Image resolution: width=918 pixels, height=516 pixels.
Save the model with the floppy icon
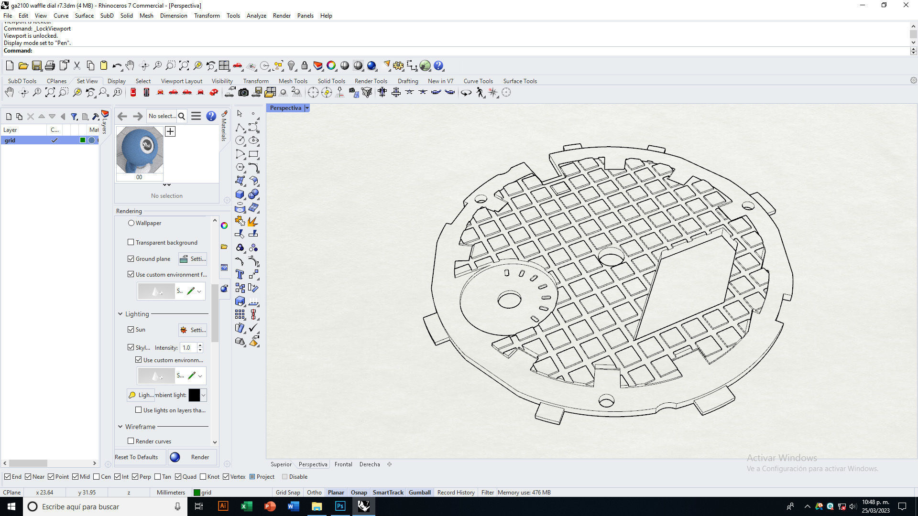[x=36, y=65]
